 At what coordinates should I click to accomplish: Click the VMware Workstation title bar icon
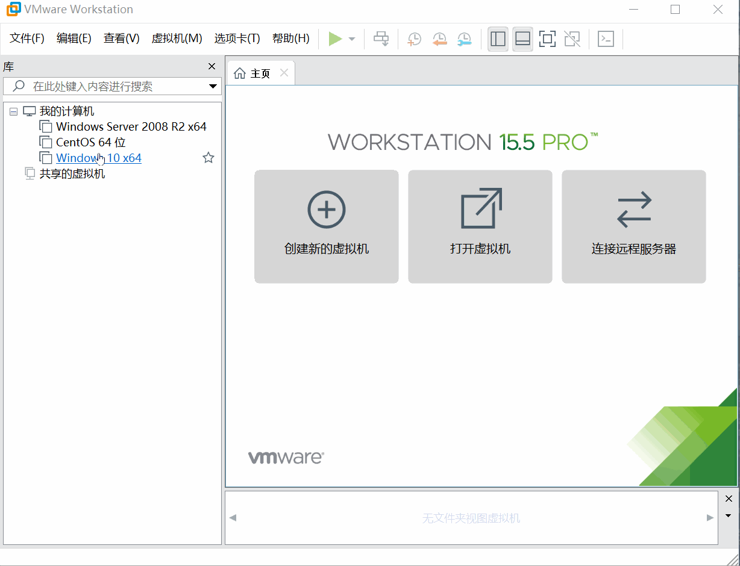(13, 10)
